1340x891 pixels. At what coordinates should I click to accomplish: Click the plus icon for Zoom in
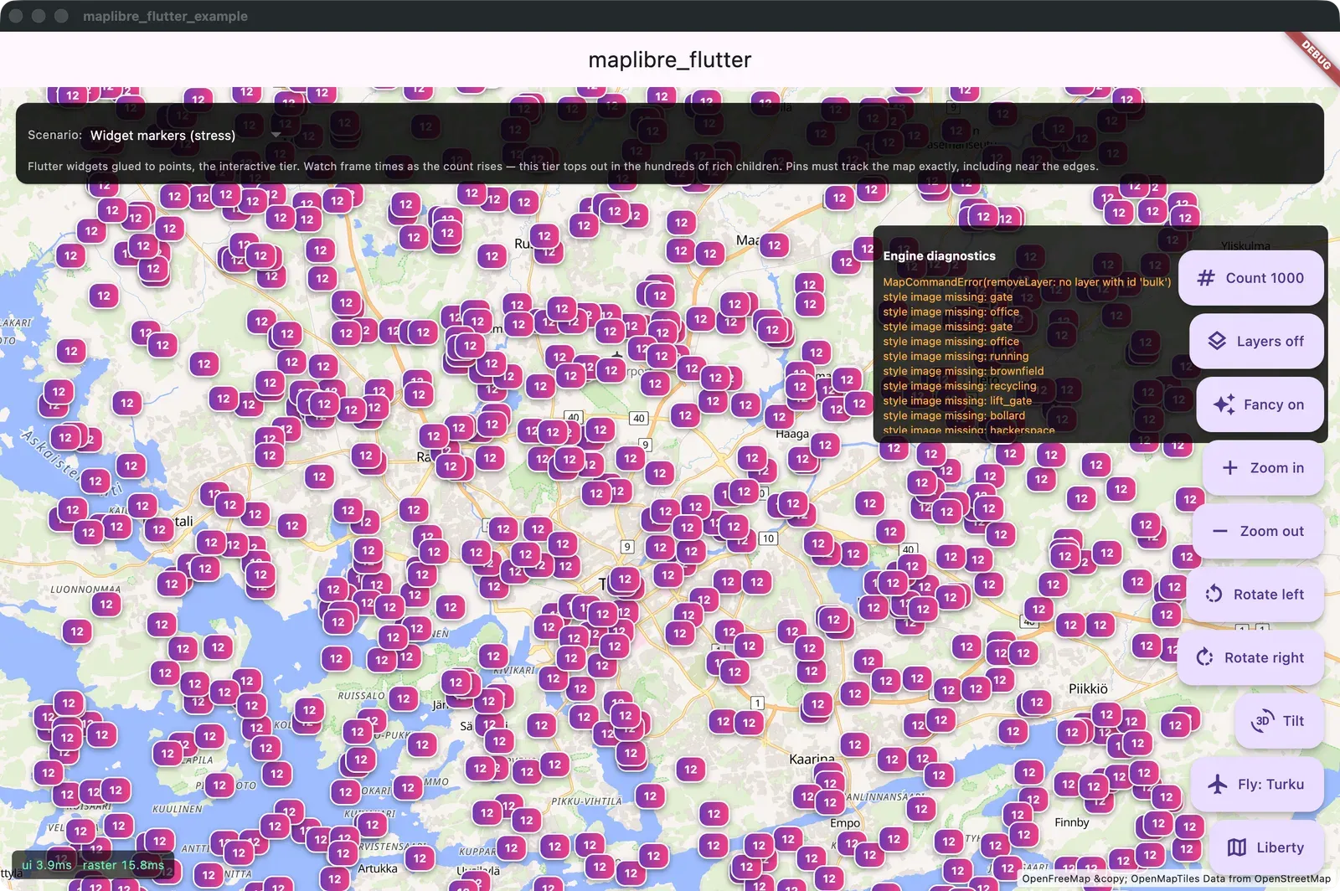pos(1230,468)
